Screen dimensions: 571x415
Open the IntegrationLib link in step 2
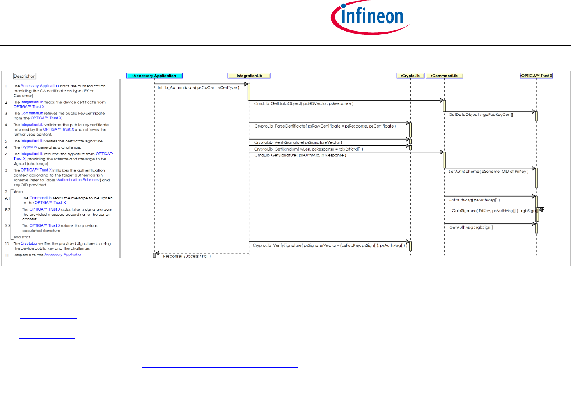pyautogui.click(x=32, y=102)
